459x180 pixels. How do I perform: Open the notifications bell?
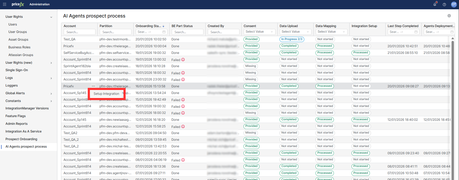[435, 4]
